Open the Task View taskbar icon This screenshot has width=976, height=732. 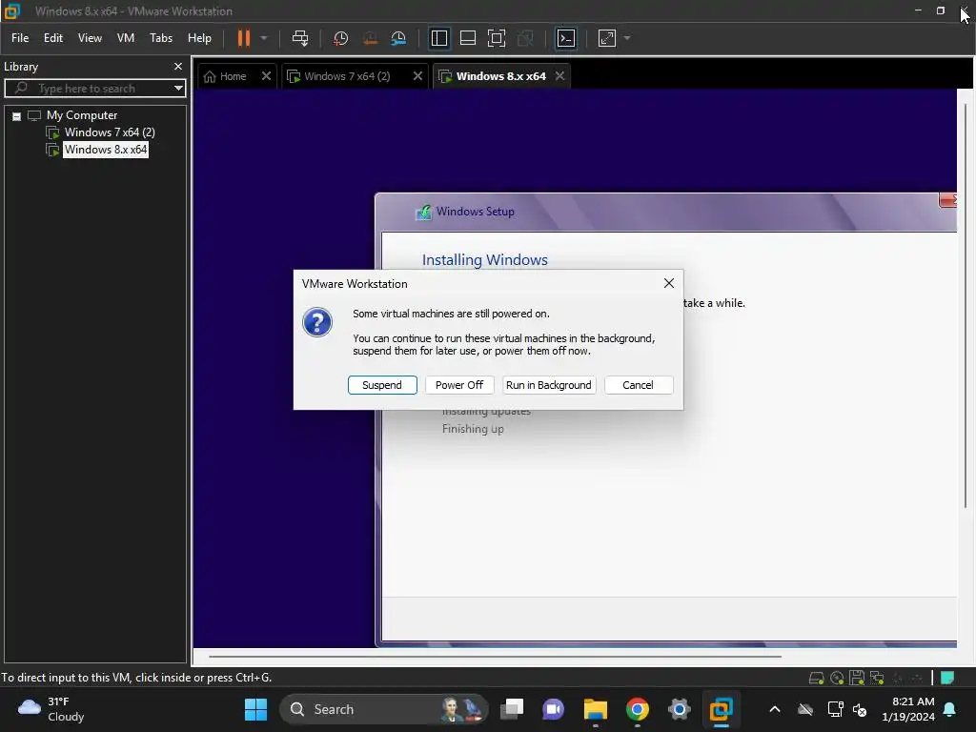[x=512, y=709]
